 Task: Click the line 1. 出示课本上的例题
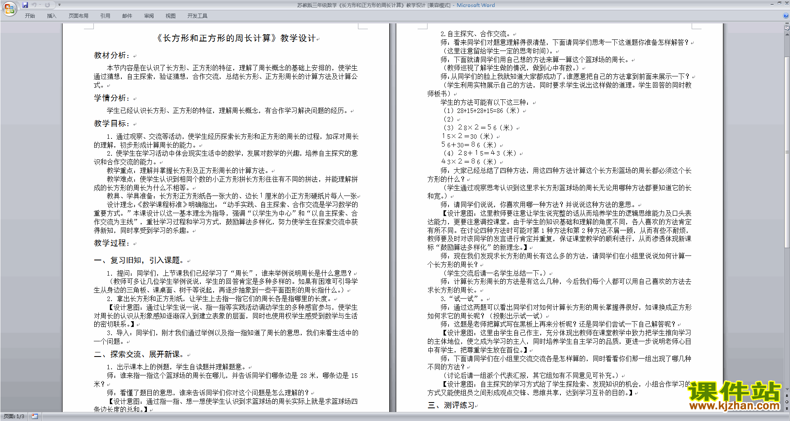tap(177, 367)
